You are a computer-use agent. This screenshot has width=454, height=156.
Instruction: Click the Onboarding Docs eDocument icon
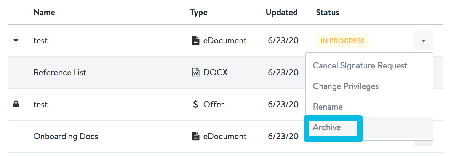[196, 136]
